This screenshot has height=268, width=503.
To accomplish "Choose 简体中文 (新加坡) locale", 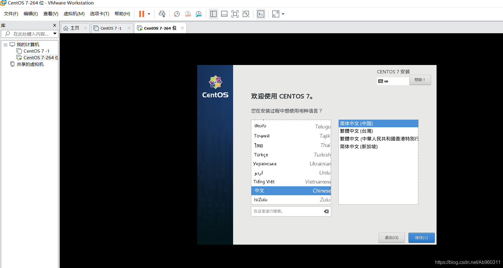I will tap(378, 147).
